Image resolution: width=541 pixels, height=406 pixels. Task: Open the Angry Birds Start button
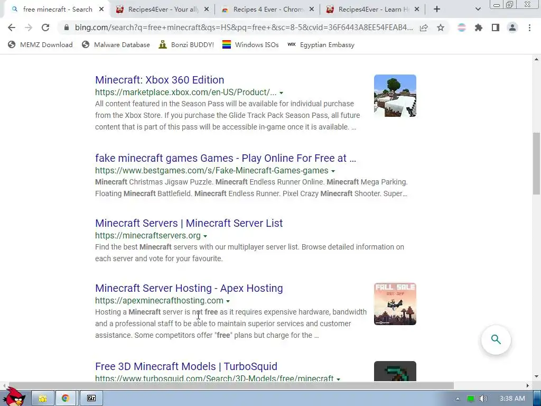14,397
